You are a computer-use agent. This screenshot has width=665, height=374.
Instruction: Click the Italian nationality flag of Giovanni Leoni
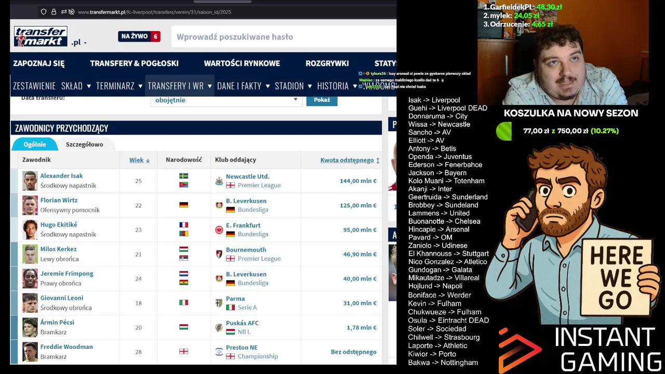pos(183,303)
